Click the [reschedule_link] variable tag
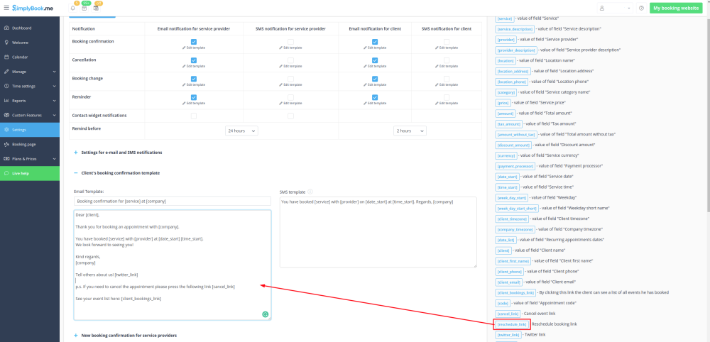 (x=512, y=324)
